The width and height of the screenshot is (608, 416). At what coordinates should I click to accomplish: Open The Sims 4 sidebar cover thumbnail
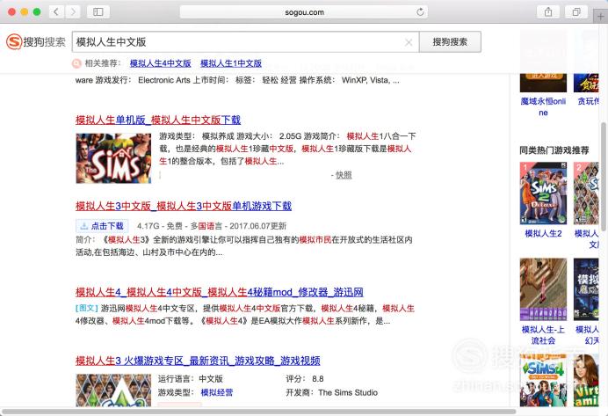tap(543, 380)
